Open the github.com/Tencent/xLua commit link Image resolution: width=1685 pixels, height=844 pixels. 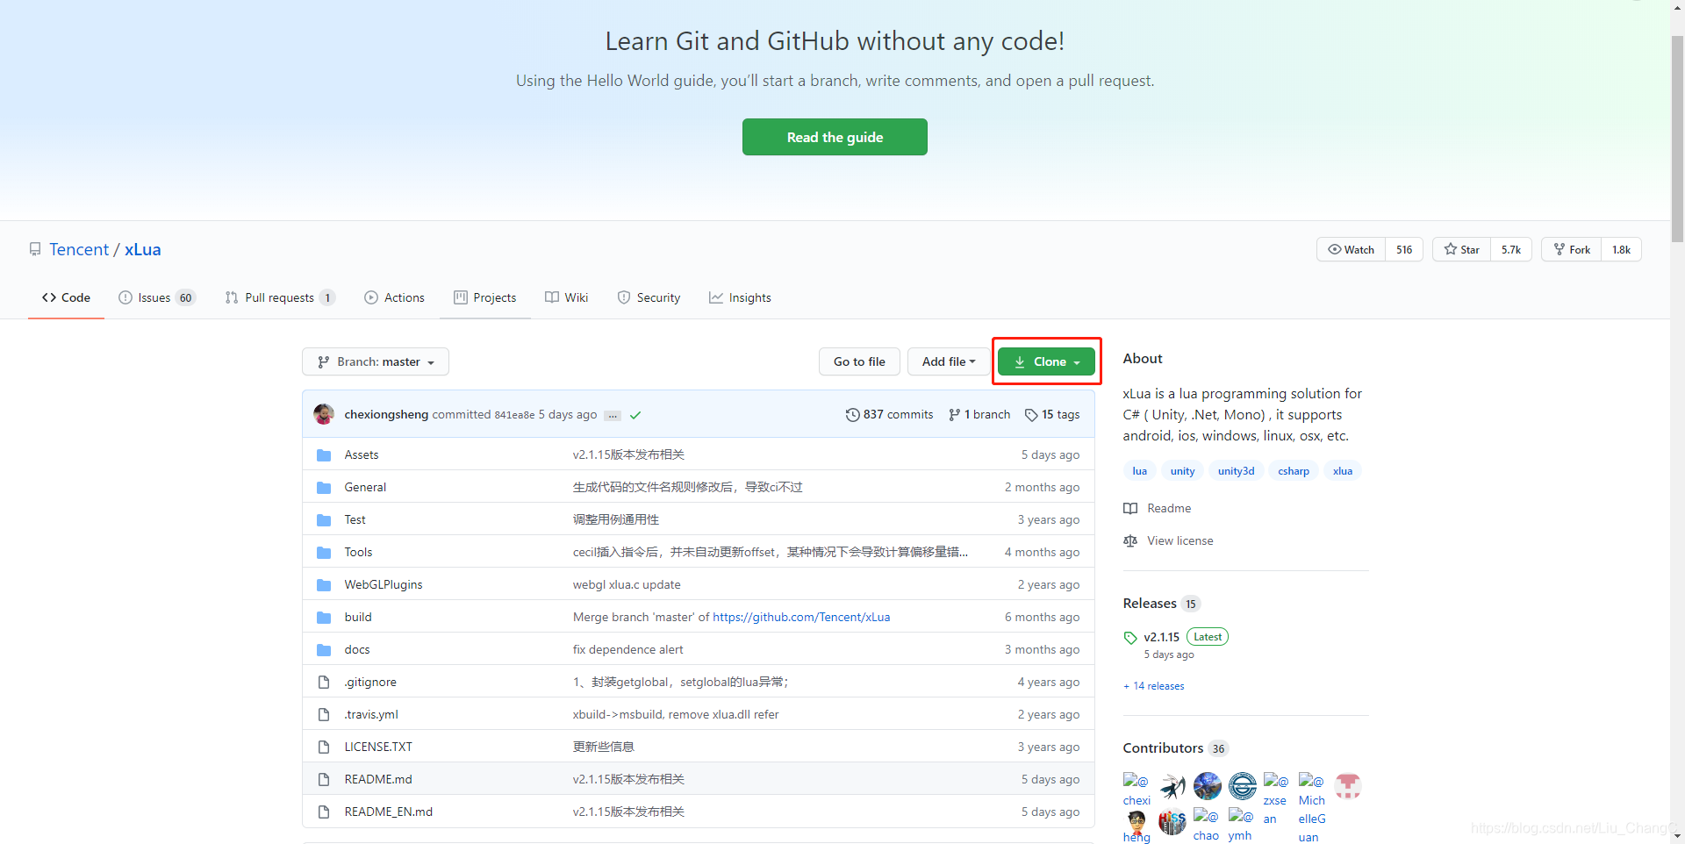click(801, 617)
